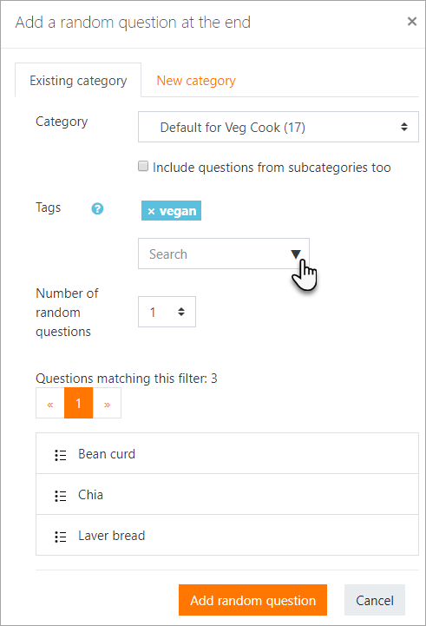Go to the next results page
Viewport: 426px width, 626px height.
coord(107,403)
